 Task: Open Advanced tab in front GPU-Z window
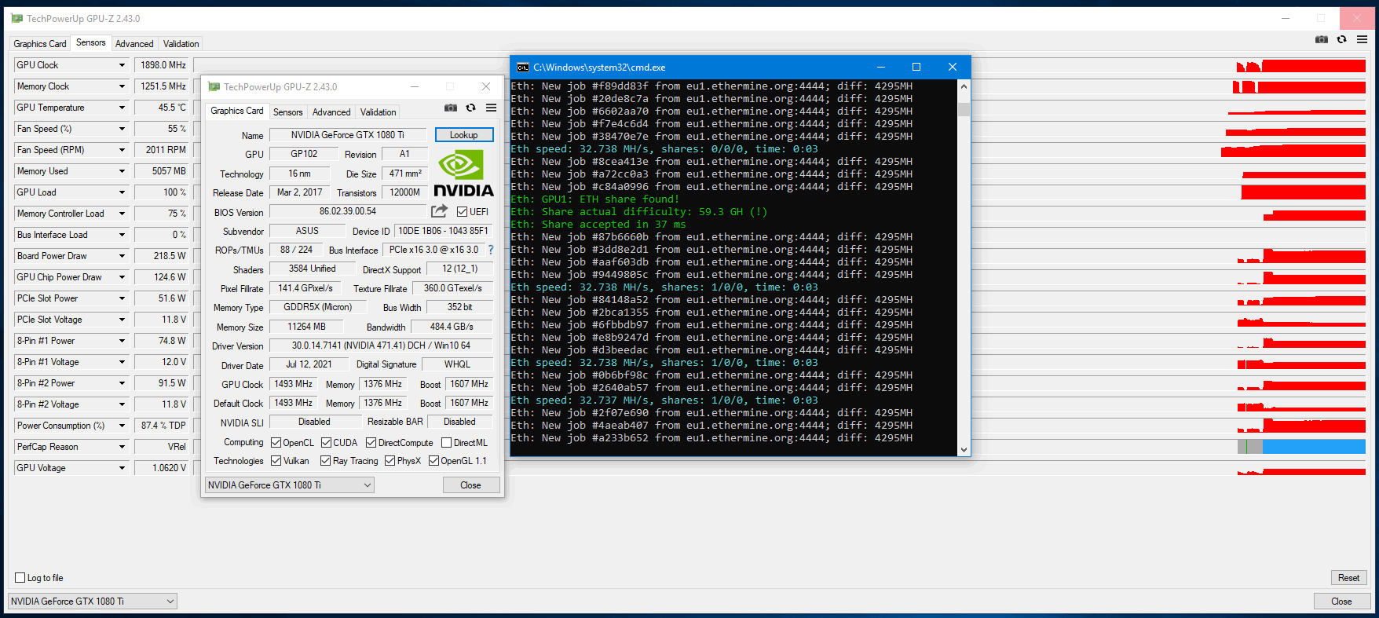(x=331, y=112)
